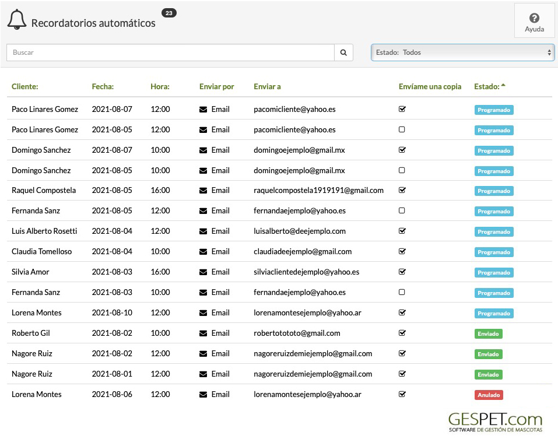Sort by Envíame una copia header

pos(430,86)
